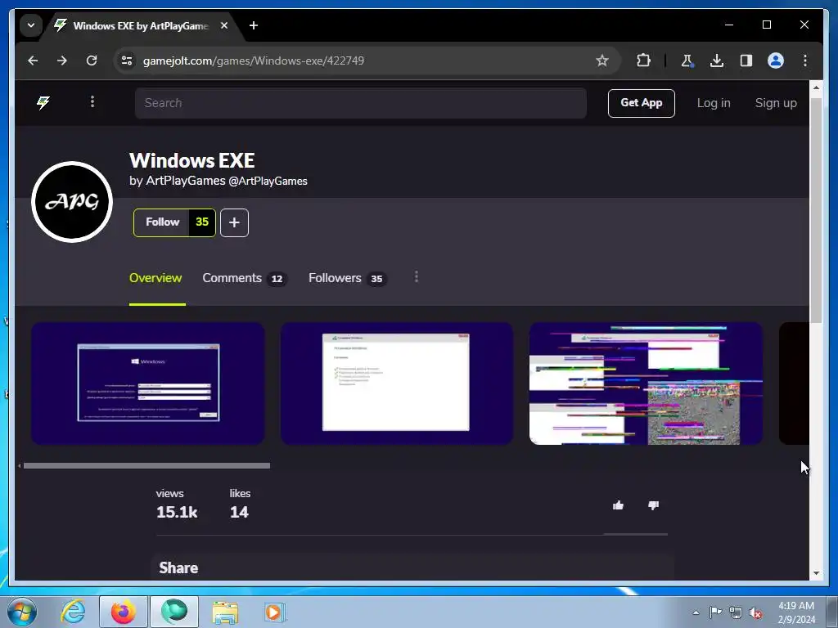Launch Internet Explorer from the taskbar
Image resolution: width=838 pixels, height=628 pixels.
pyautogui.click(x=73, y=612)
